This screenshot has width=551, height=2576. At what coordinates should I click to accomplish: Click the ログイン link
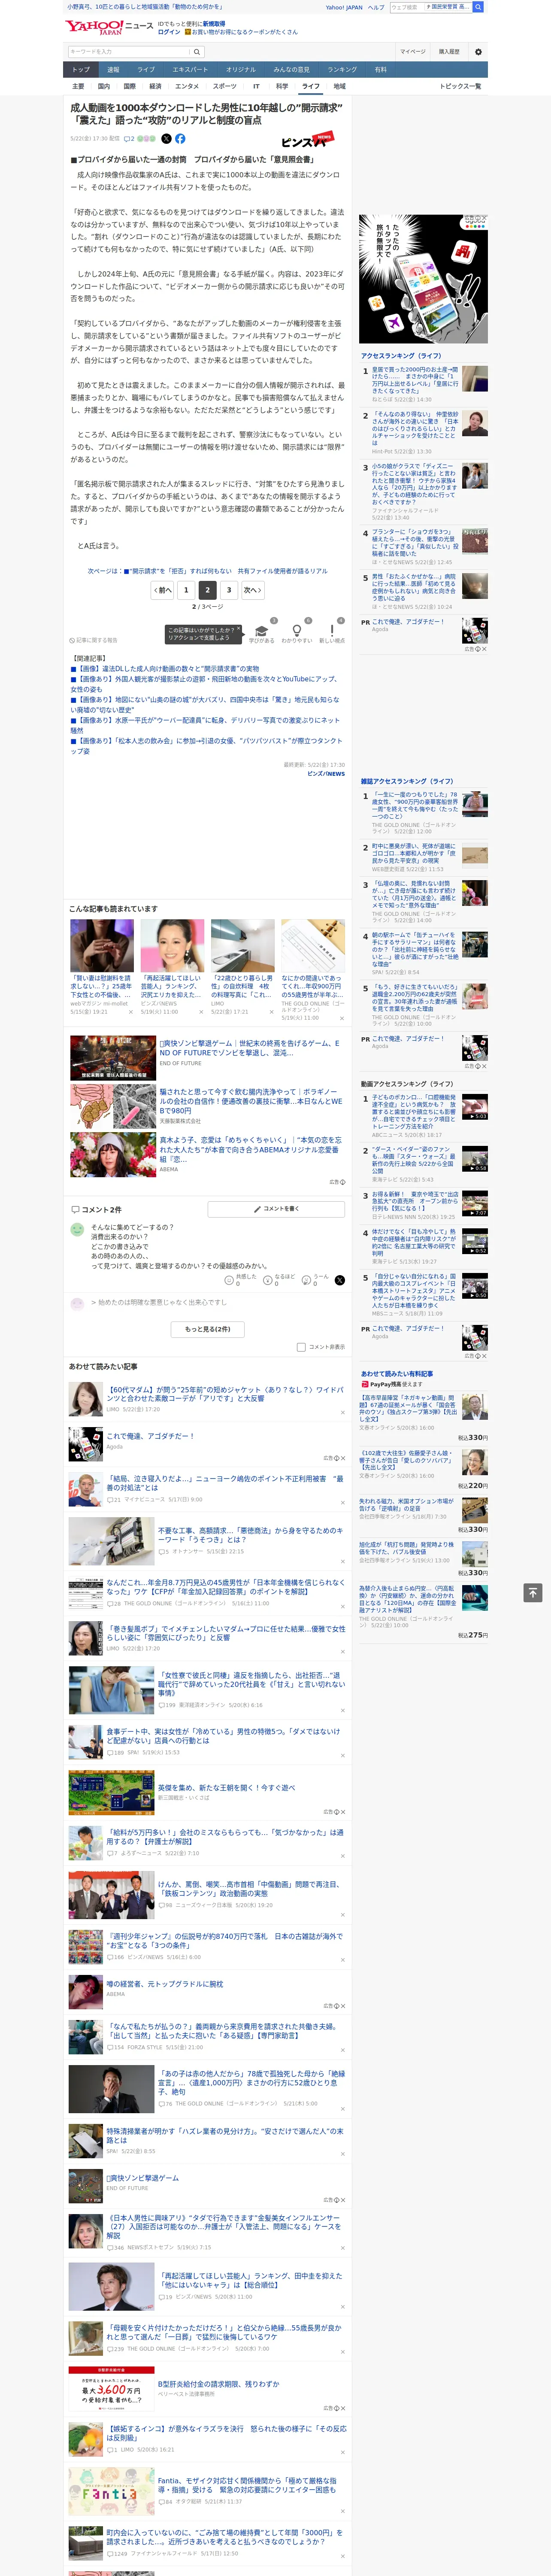tap(169, 32)
